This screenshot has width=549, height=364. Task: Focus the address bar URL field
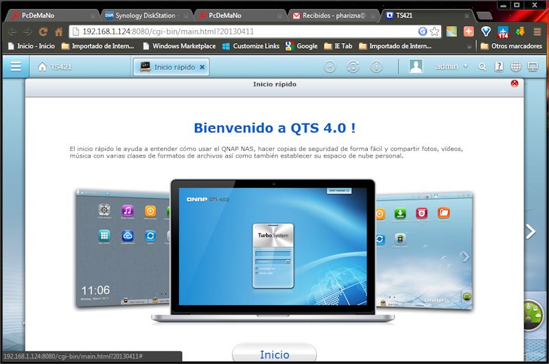245,32
